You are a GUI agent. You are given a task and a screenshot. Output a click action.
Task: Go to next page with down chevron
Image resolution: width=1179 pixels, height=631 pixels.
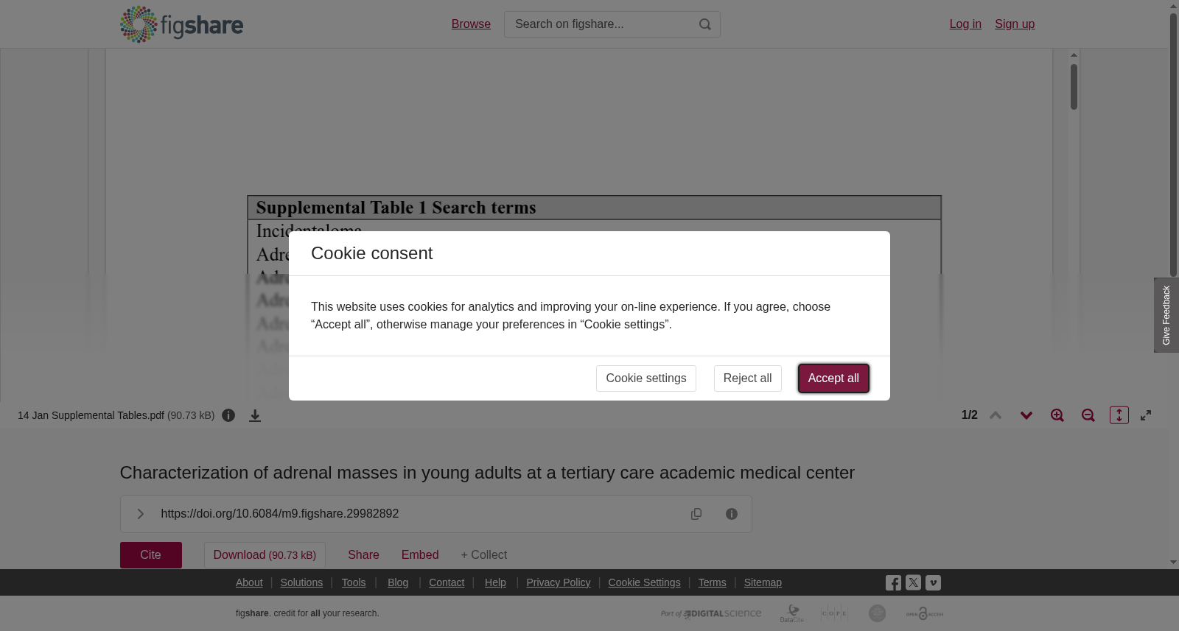pyautogui.click(x=1026, y=415)
